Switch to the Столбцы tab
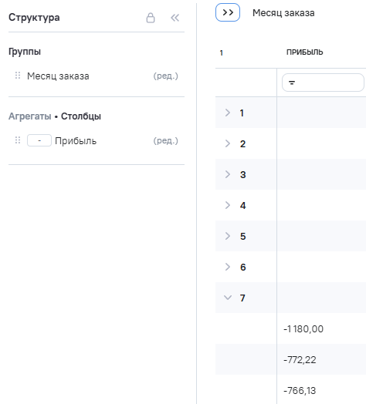The height and width of the screenshot is (404, 366). pyautogui.click(x=81, y=116)
